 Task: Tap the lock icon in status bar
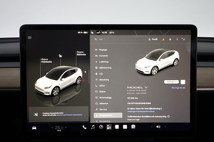click(92, 33)
